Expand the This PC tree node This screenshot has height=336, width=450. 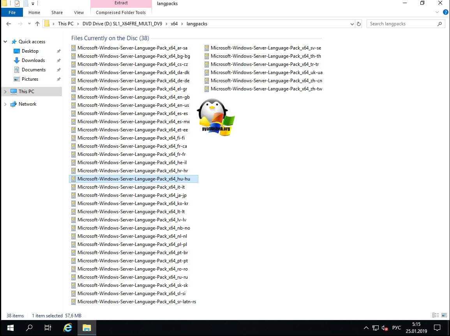5,92
